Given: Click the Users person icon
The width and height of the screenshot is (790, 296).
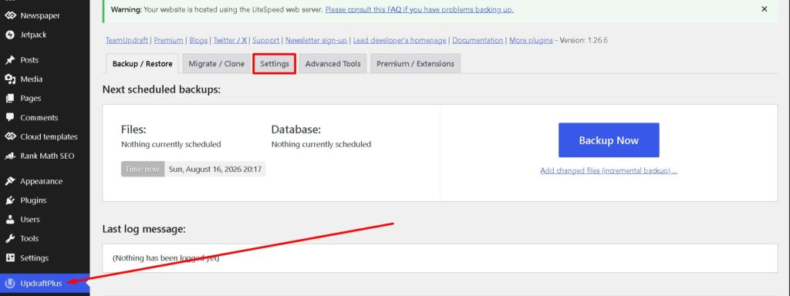Looking at the screenshot, I should click(x=9, y=220).
